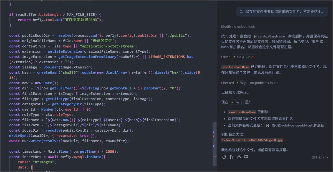333x172 pixels.
Task: Click the code line const isImage
Action: 52,67
